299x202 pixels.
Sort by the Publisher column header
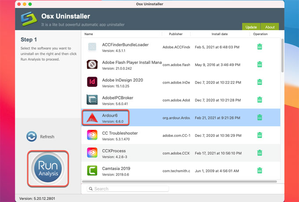175,34
